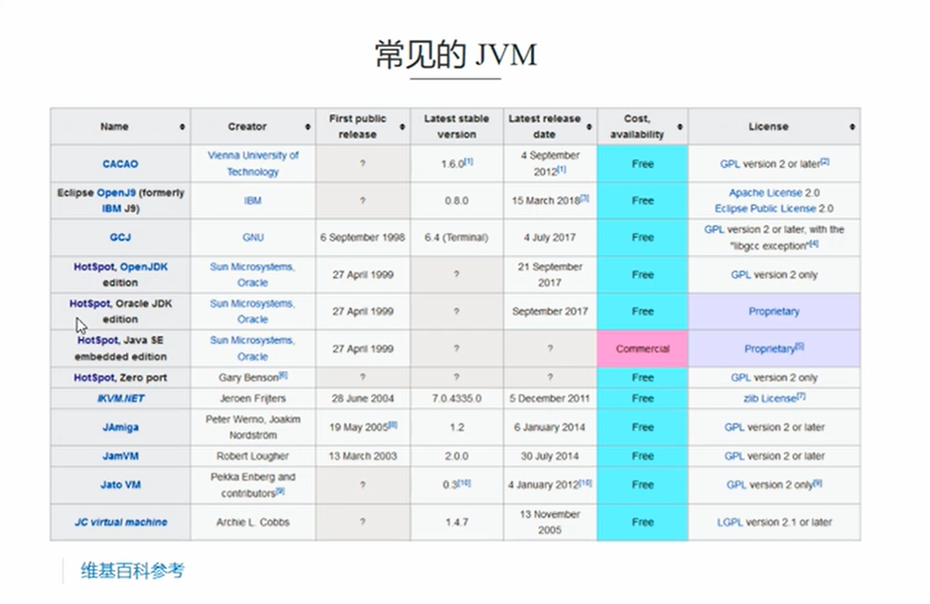Select the version 1.6.0 cell for CACAO
Screen dimensions: 930x604
point(457,164)
